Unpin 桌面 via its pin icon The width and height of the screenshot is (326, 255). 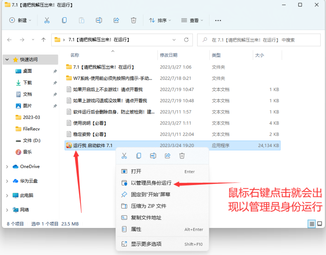point(55,71)
